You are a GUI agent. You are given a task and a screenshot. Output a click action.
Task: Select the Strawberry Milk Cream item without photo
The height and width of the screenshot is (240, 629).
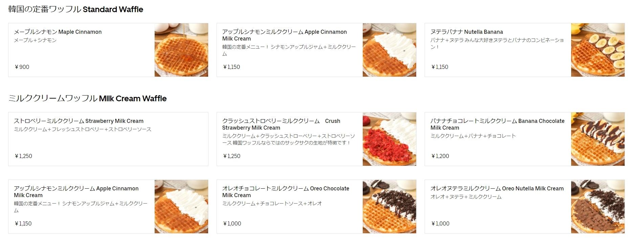78,121
